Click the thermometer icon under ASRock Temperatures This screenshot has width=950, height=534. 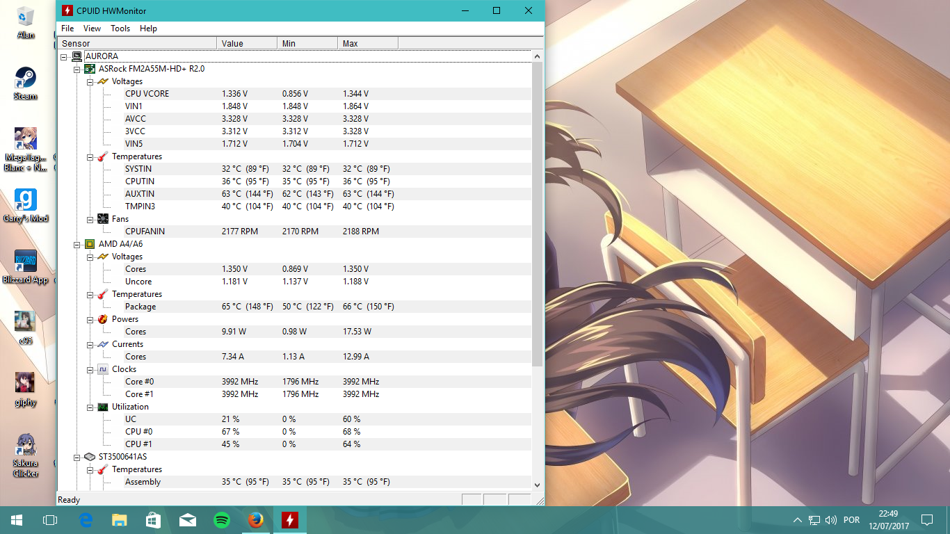coord(103,156)
